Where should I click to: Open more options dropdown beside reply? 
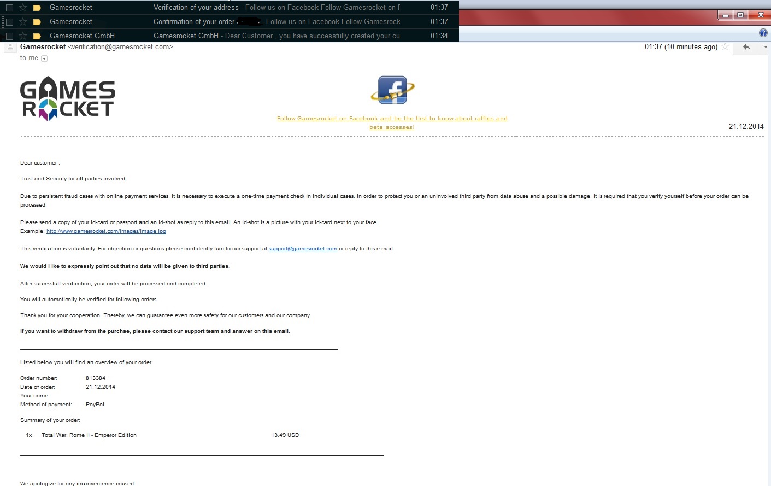pos(766,47)
